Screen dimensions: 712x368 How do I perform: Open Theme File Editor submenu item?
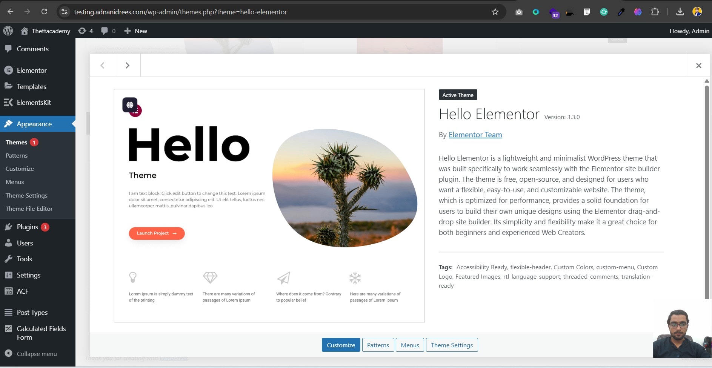29,209
